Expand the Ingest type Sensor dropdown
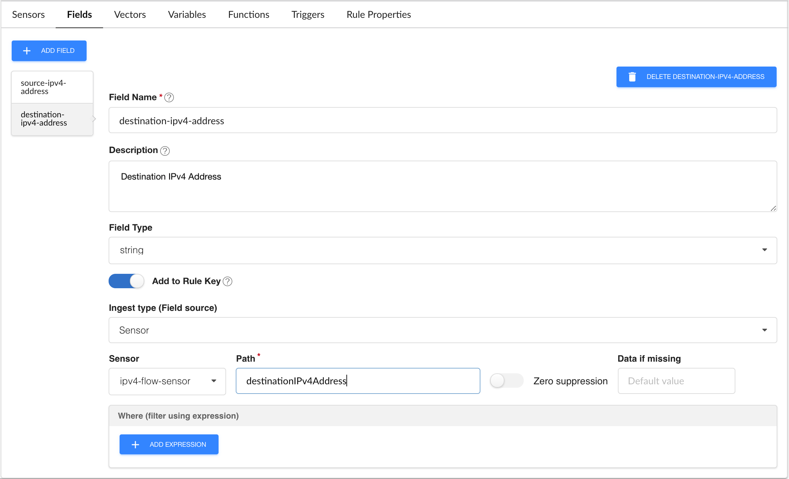 click(443, 330)
